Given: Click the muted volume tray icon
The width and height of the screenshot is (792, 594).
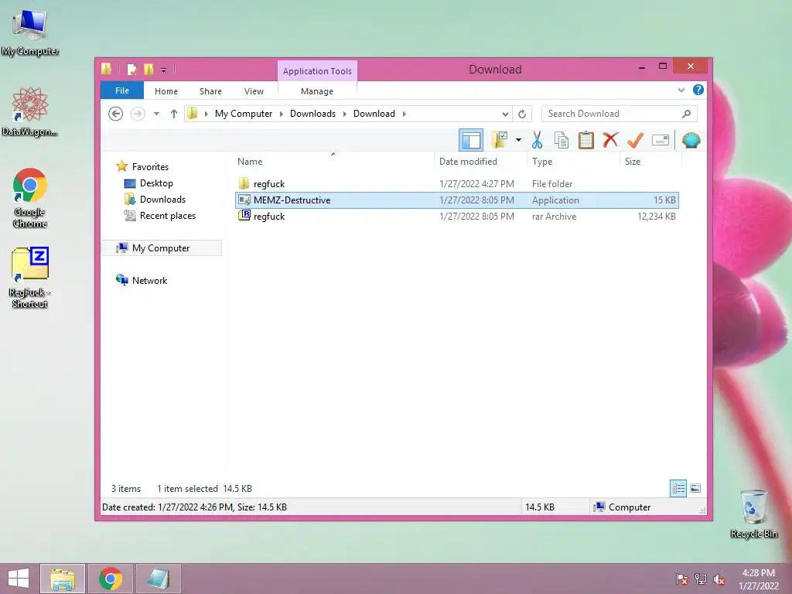Looking at the screenshot, I should point(719,579).
